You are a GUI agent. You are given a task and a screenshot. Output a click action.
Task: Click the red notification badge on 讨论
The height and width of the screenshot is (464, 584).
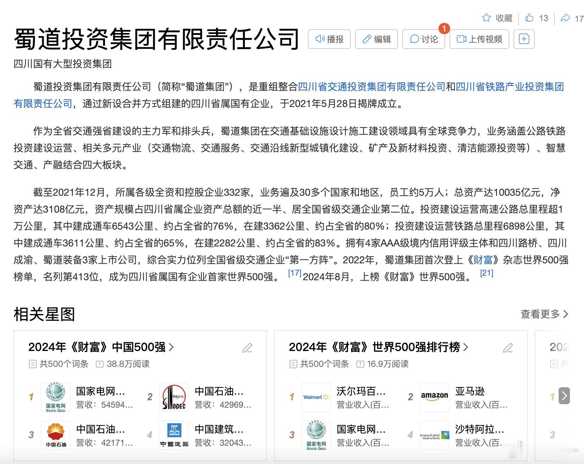[444, 28]
